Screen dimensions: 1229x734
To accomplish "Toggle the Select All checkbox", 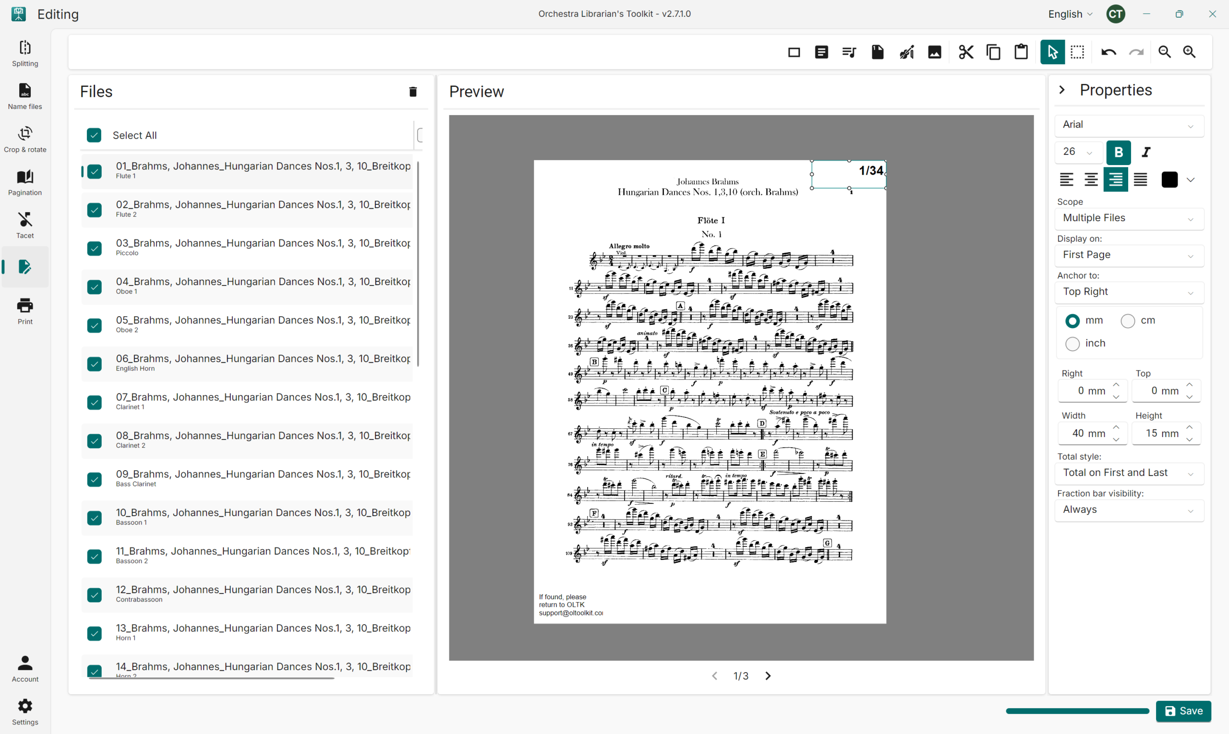I will (x=94, y=135).
